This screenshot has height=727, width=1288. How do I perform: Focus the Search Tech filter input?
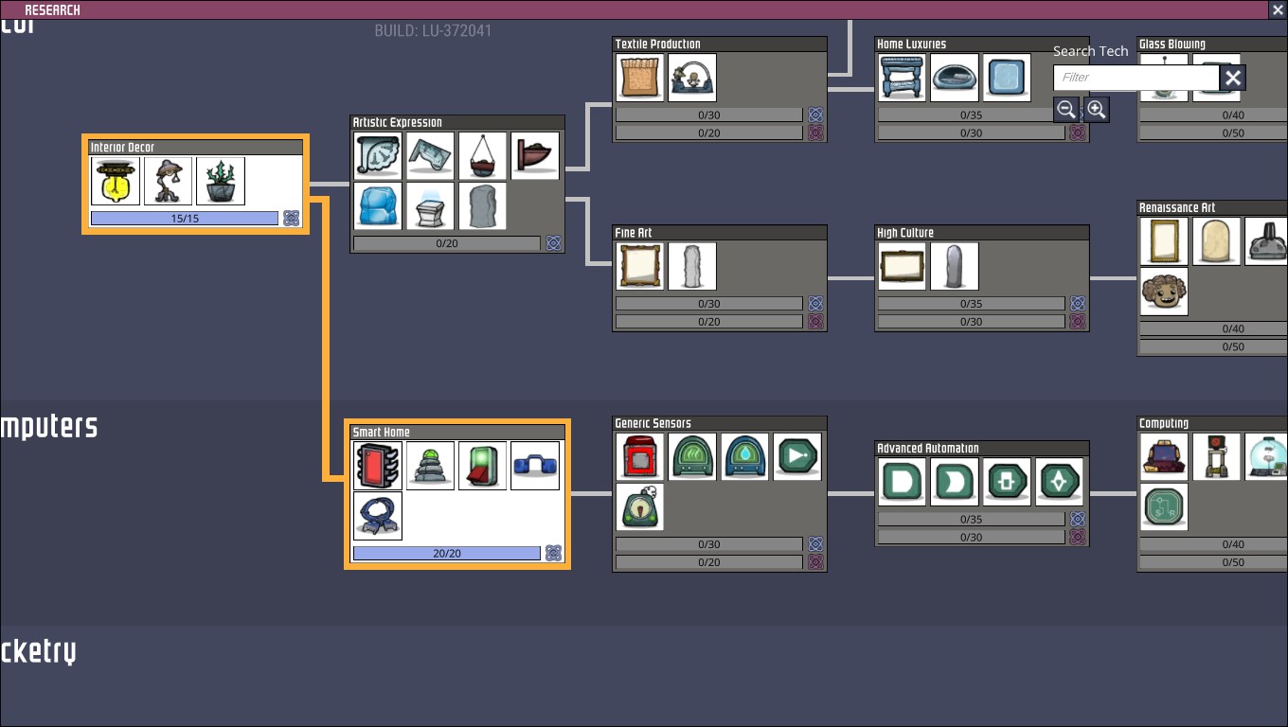tap(1135, 78)
